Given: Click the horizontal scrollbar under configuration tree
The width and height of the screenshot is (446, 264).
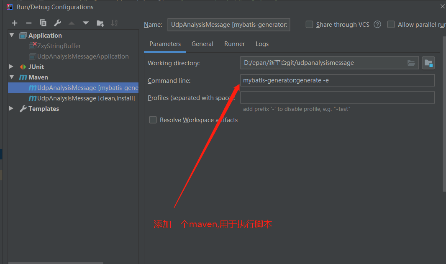Looking at the screenshot, I should [x=56, y=263].
